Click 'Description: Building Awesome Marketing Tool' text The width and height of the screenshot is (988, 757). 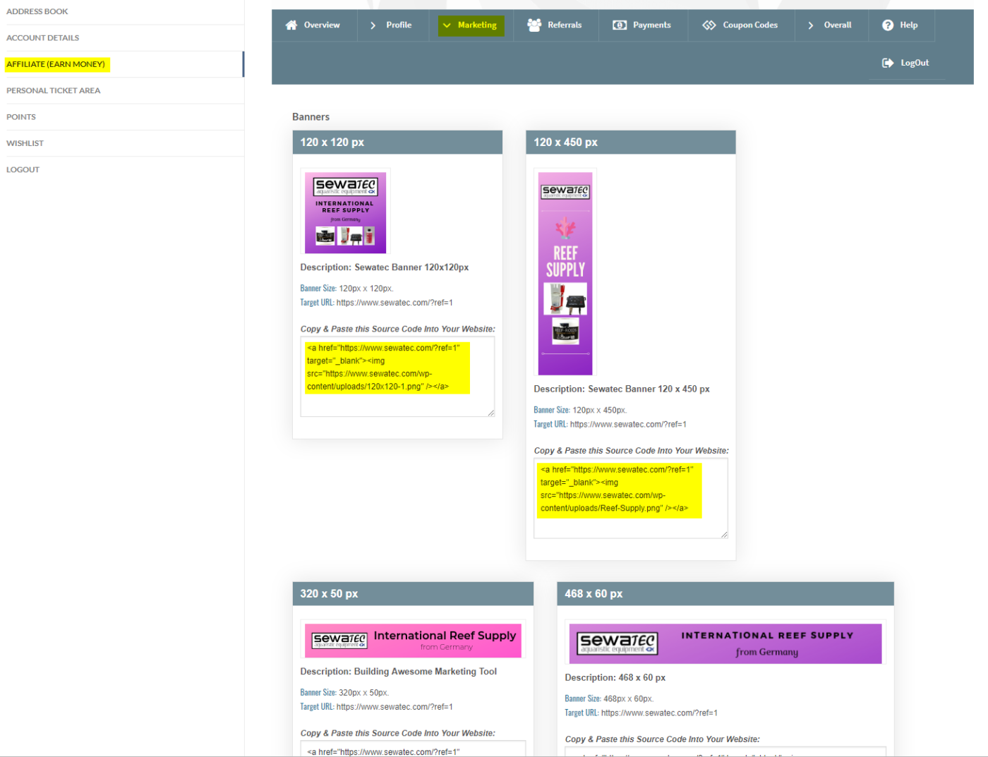[399, 672]
